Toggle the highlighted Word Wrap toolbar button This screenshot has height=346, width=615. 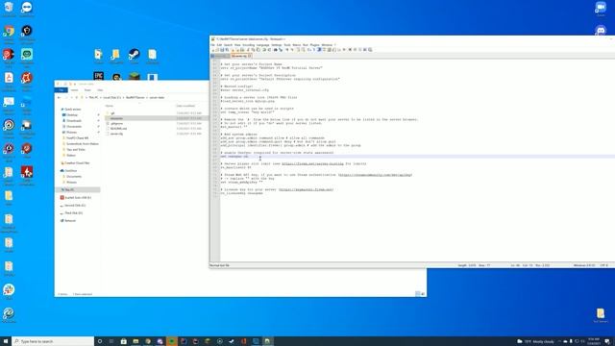click(x=319, y=50)
